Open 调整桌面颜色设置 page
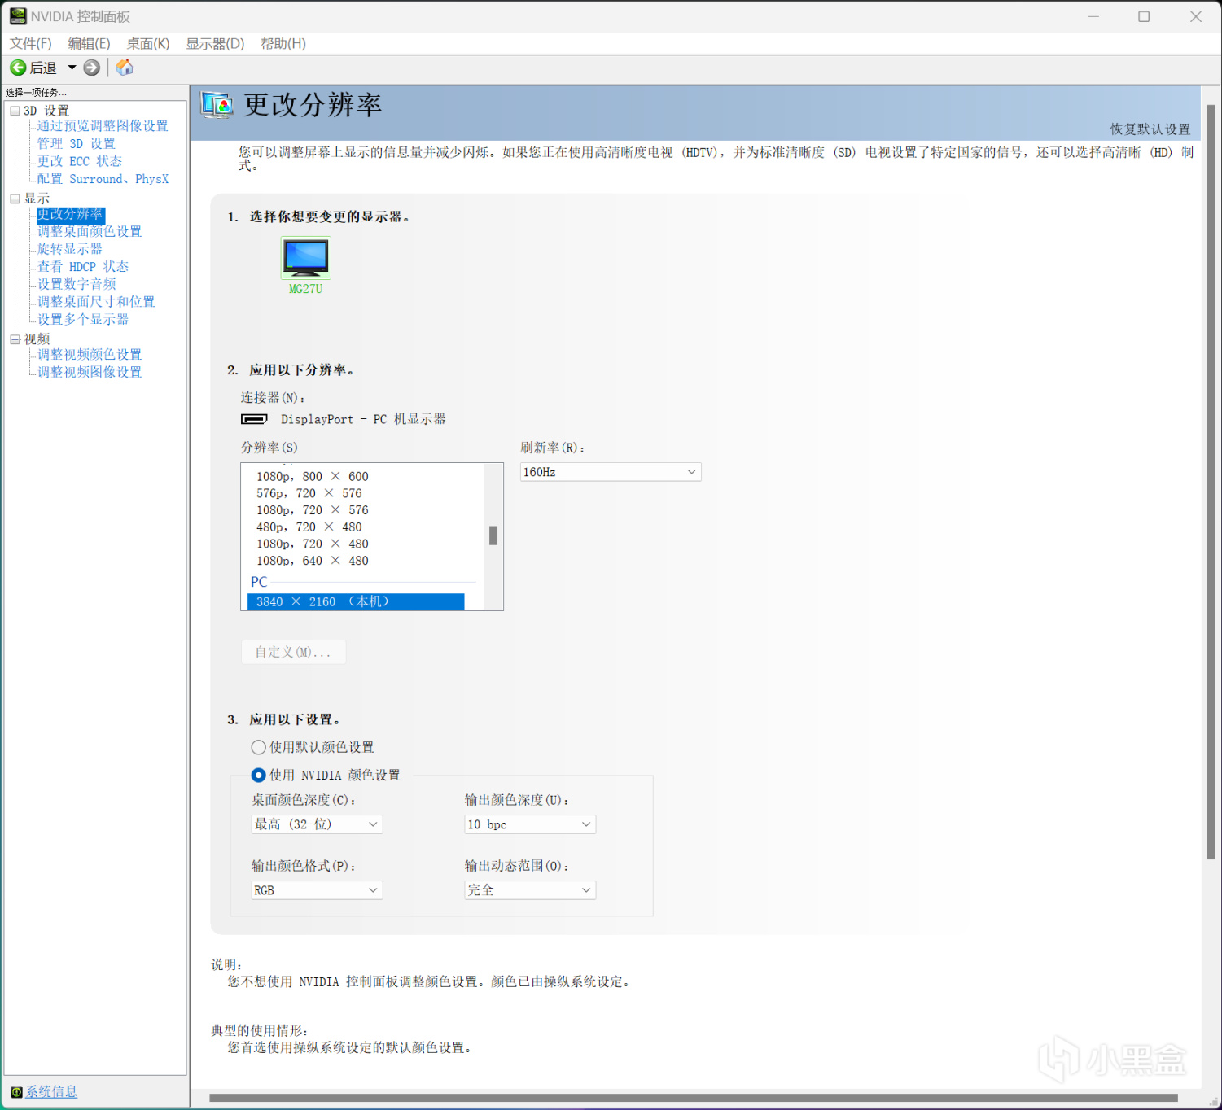The height and width of the screenshot is (1110, 1222). point(90,232)
